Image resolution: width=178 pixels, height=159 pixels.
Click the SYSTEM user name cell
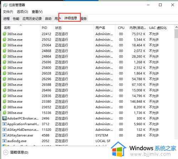point(102,135)
